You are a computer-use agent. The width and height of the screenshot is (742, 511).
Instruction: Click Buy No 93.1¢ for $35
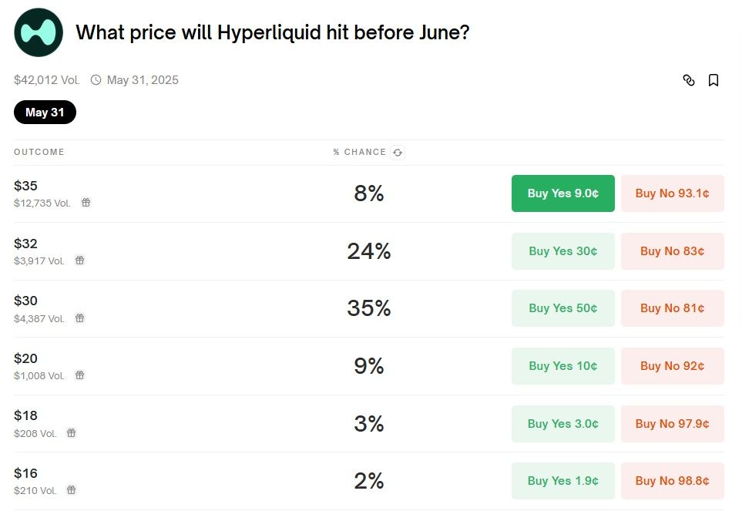[673, 193]
